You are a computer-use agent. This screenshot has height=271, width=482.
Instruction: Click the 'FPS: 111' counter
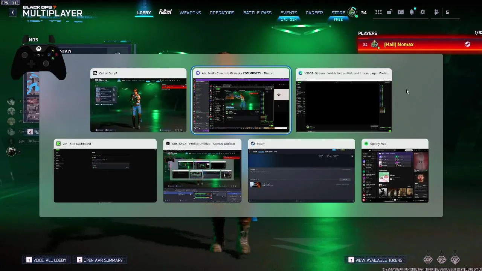(x=10, y=3)
